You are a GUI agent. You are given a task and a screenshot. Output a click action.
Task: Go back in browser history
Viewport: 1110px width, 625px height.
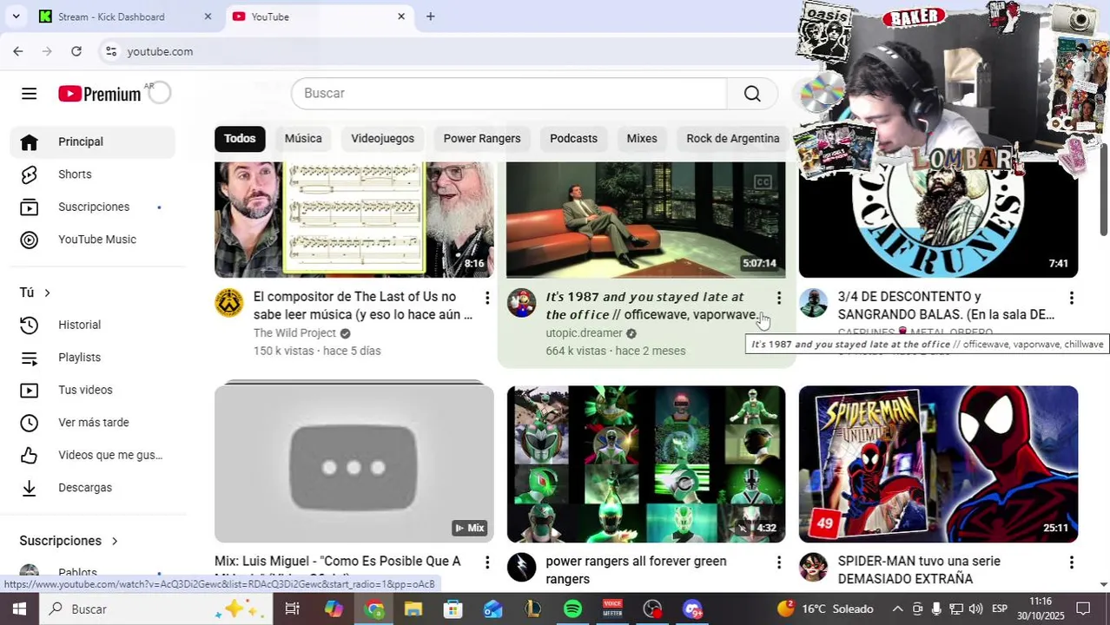click(x=18, y=51)
